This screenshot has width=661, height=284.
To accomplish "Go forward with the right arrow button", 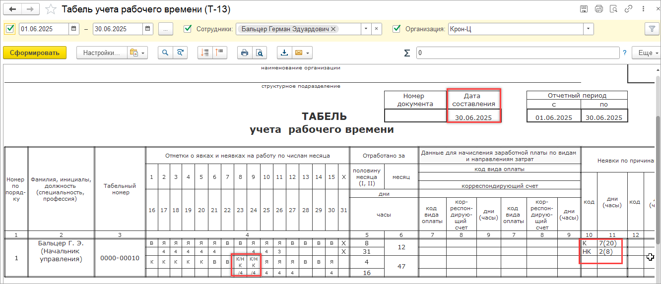I will pyautogui.click(x=30, y=9).
